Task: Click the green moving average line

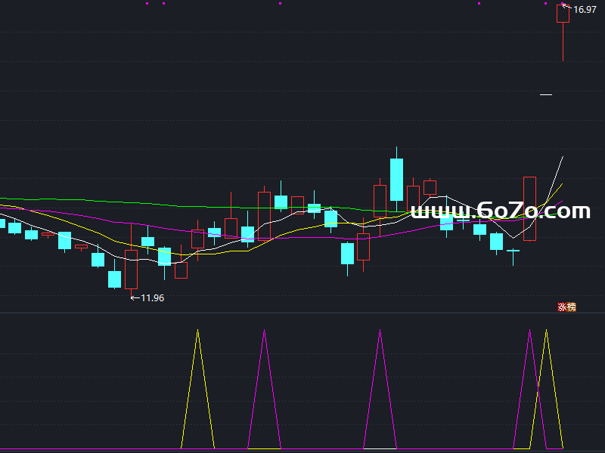Action: [151, 203]
